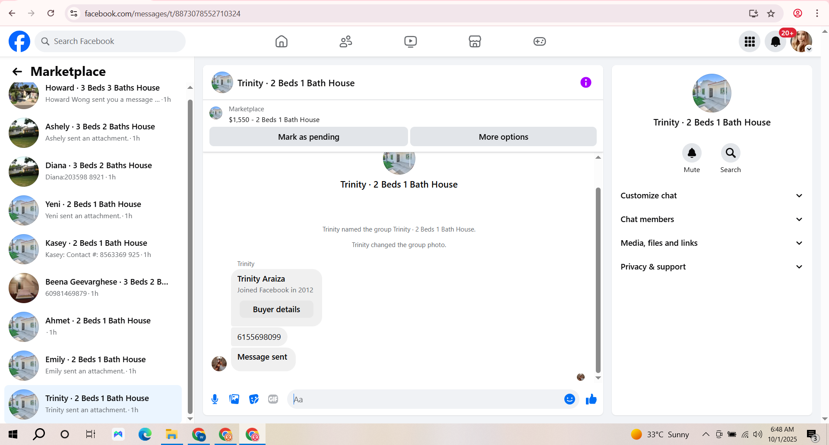This screenshot has width=829, height=445.
Task: Go to the Home feed icon
Action: click(282, 41)
